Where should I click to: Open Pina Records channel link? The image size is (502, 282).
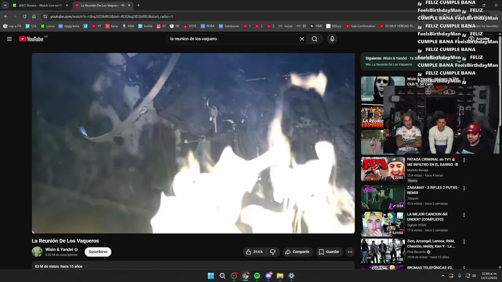click(416, 252)
